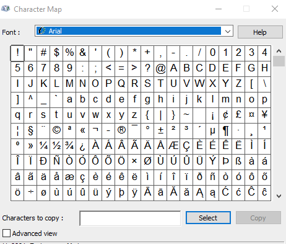Click the Select button
The image size is (286, 244).
[x=208, y=218]
